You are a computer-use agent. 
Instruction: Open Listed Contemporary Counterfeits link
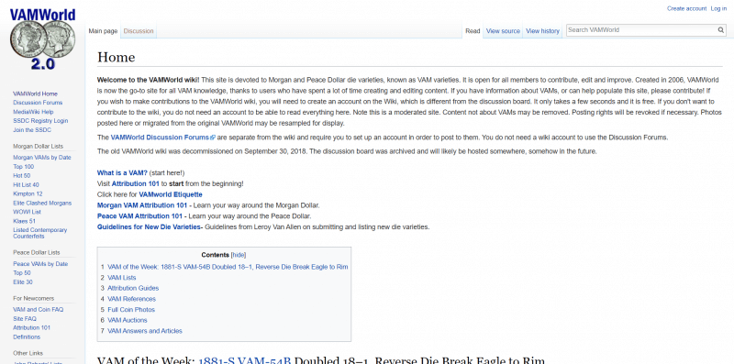point(39,233)
